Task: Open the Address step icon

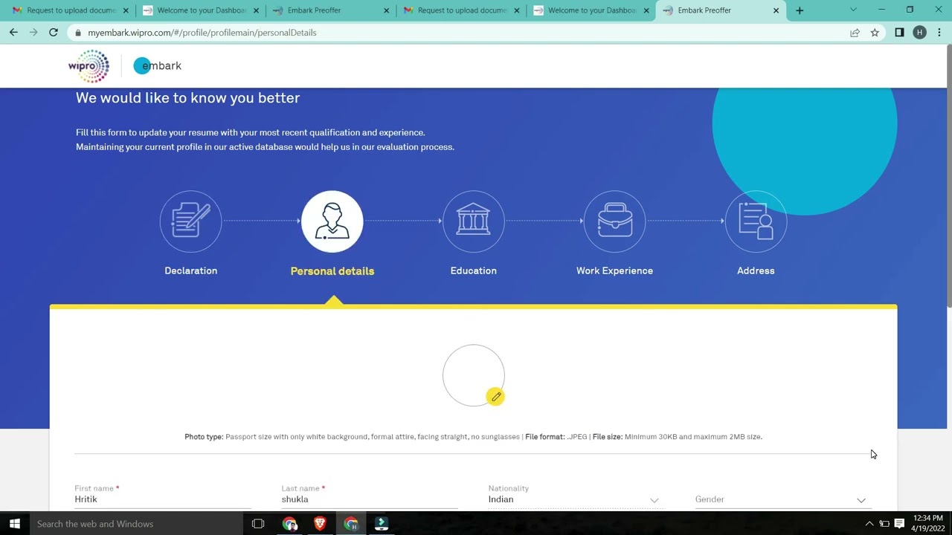Action: coord(756,221)
